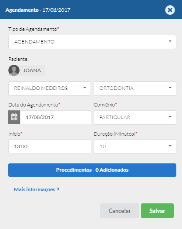Open the Duração (Minutos) dropdown showing 10
The height and width of the screenshot is (229, 182).
tap(135, 146)
